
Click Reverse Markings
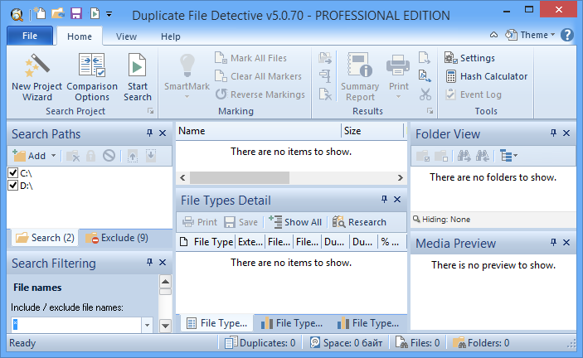[260, 94]
